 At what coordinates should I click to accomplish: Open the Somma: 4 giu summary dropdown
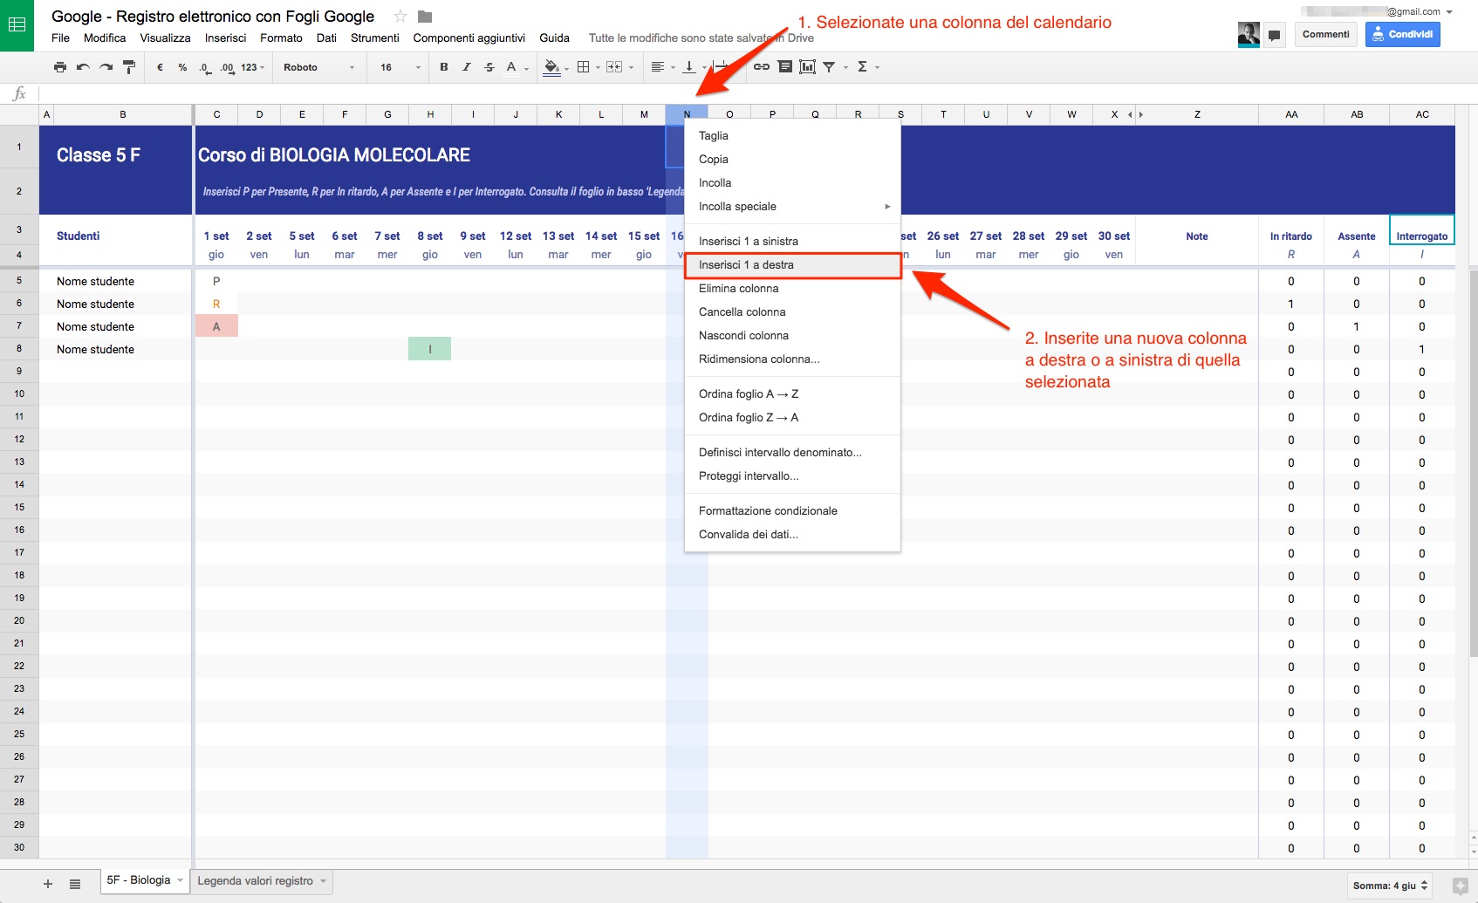[1391, 886]
